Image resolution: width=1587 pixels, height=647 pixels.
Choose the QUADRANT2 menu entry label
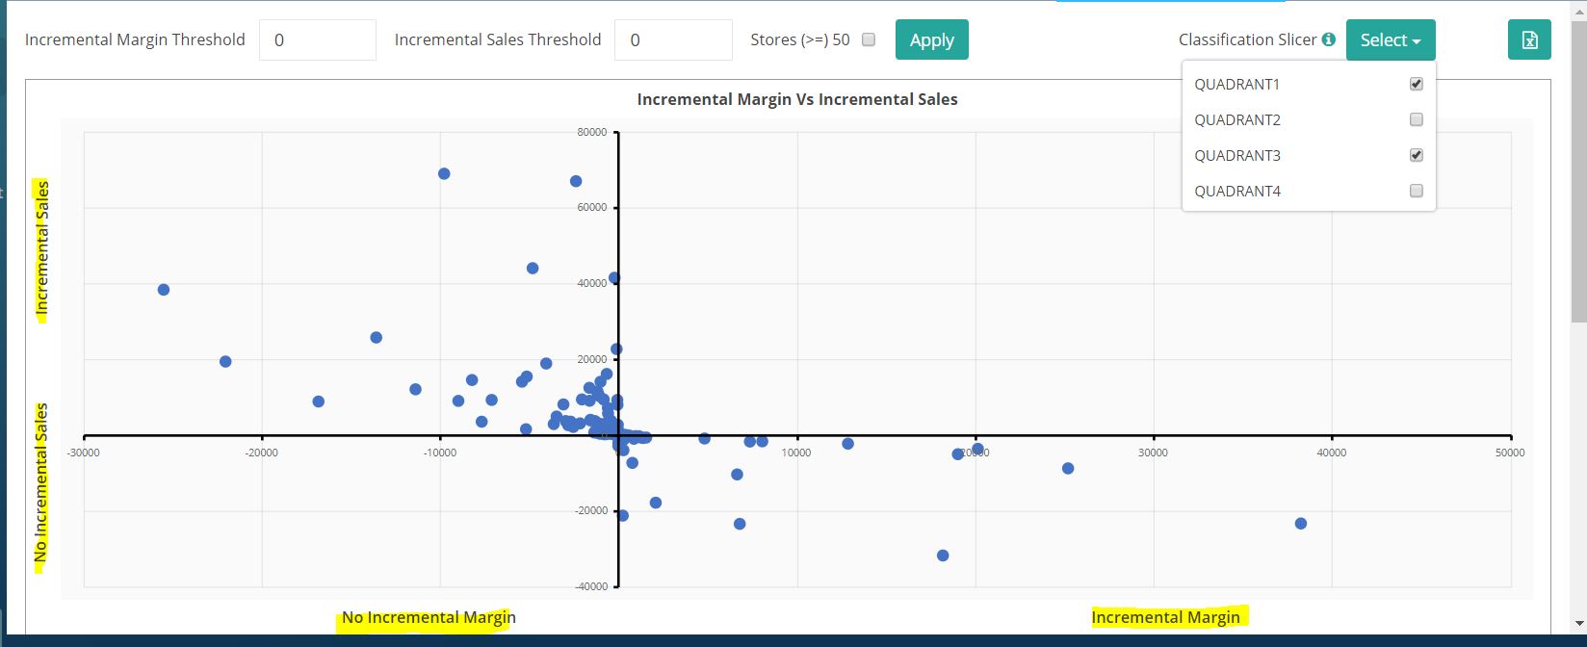click(x=1237, y=119)
